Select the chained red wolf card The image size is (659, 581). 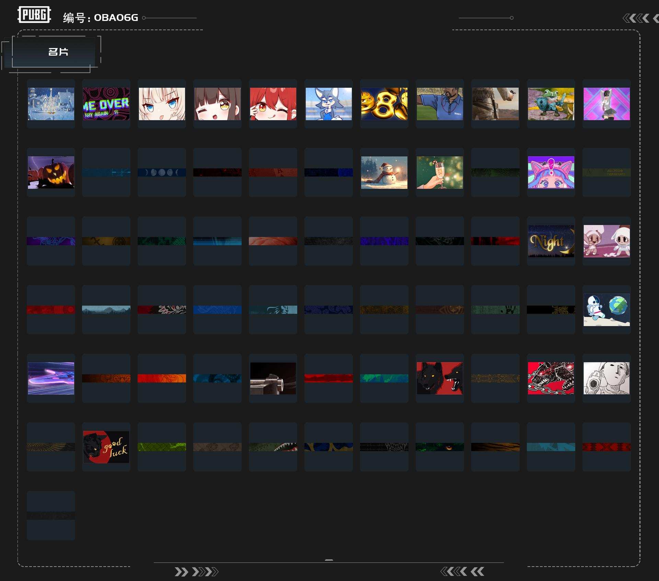coord(551,378)
